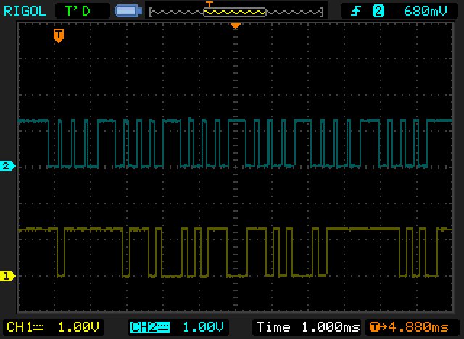Image resolution: width=464 pixels, height=339 pixels.
Task: Click the small orange T above memory bar
Action: point(210,4)
